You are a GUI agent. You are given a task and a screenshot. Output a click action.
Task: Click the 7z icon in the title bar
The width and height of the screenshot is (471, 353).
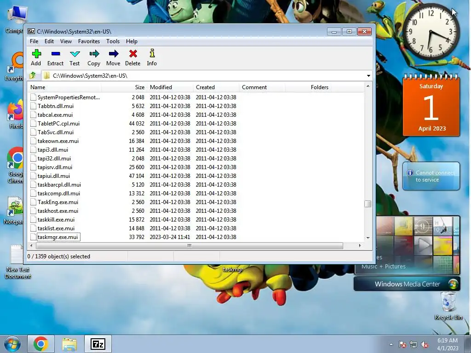pyautogui.click(x=31, y=32)
